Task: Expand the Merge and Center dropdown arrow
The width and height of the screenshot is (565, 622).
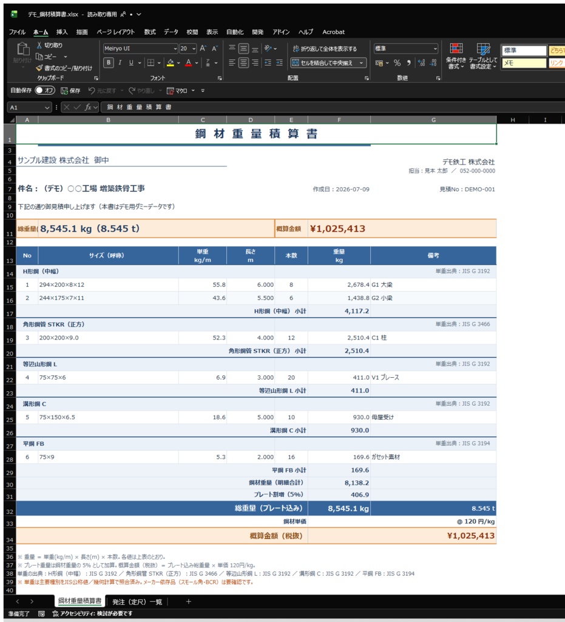Action: point(361,63)
